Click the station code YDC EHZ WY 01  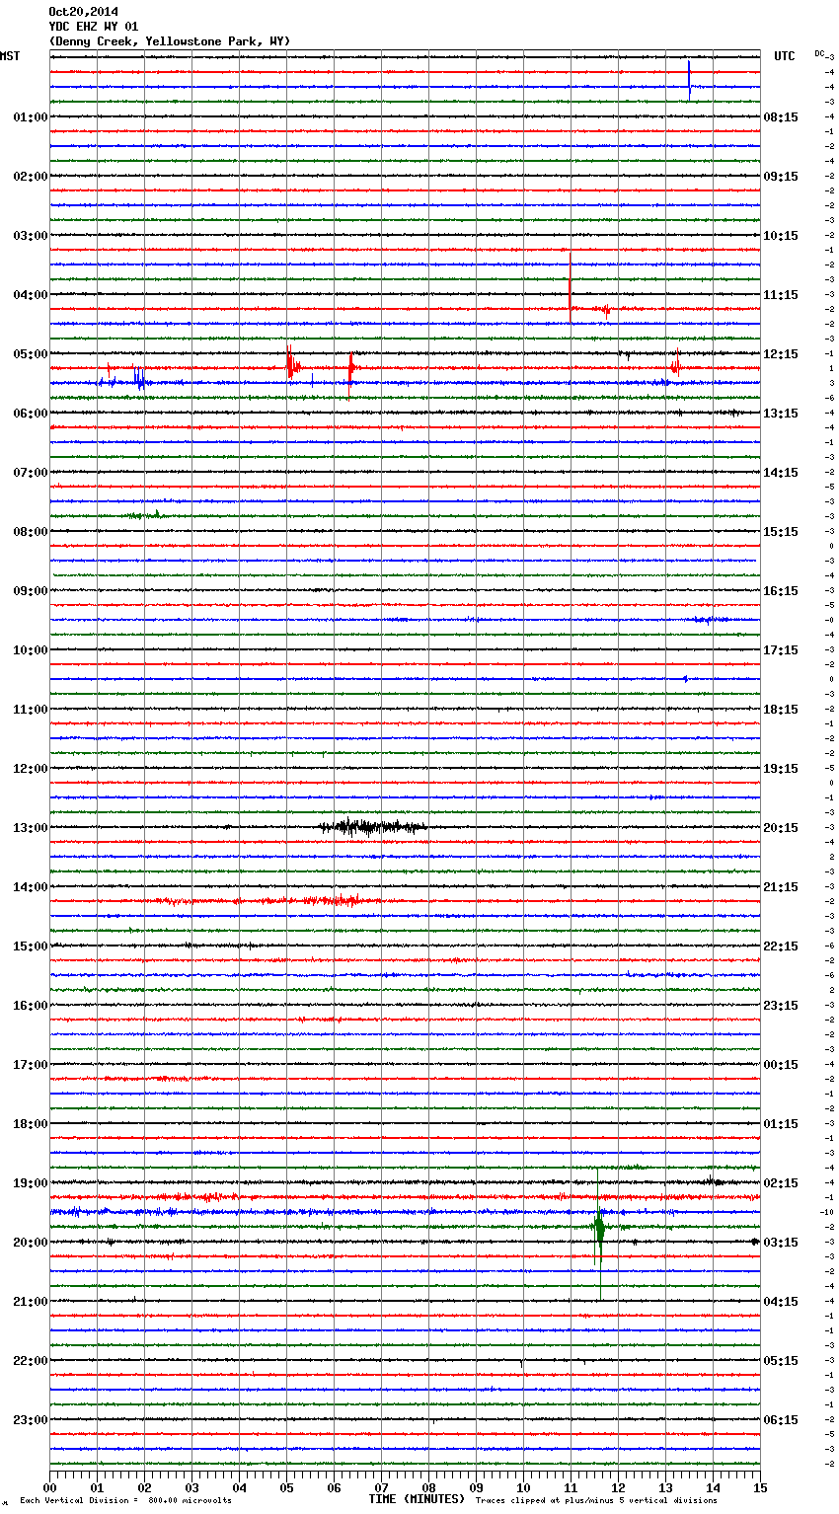coord(93,27)
